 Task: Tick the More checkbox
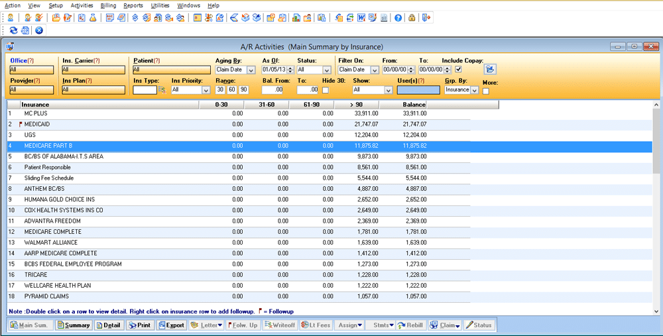point(486,91)
